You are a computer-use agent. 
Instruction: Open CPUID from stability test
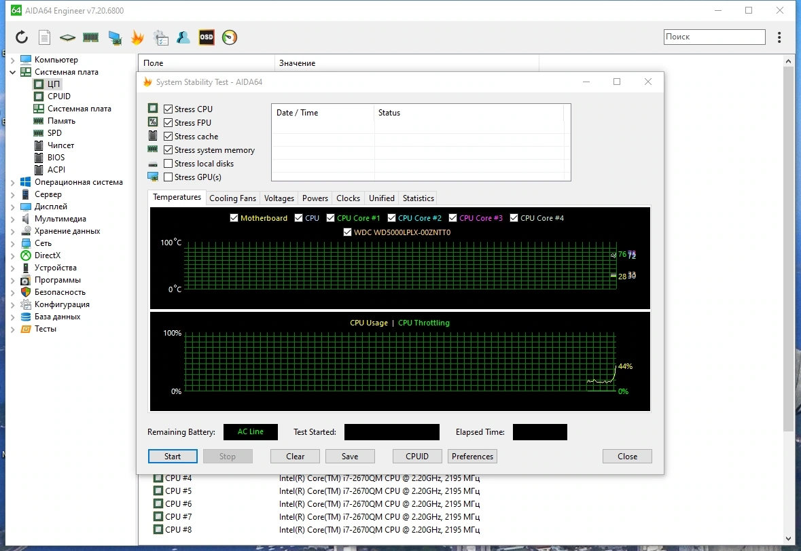coord(417,456)
